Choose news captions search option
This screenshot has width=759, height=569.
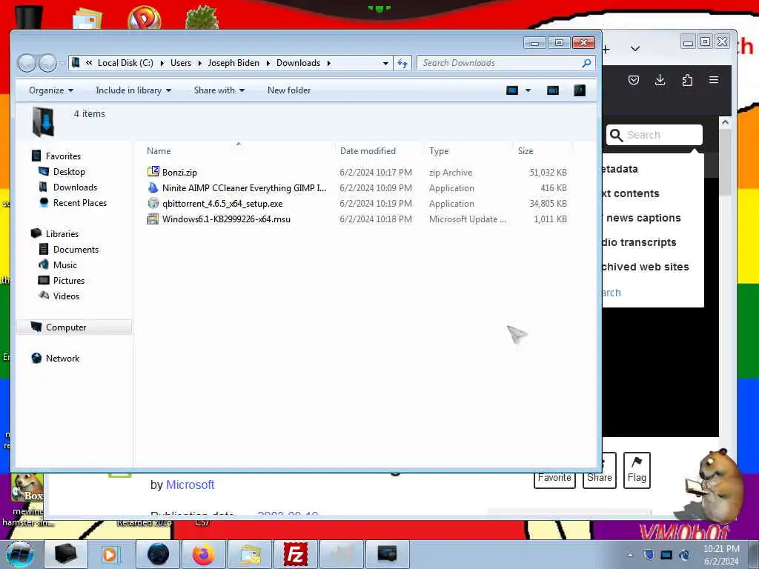coord(643,219)
